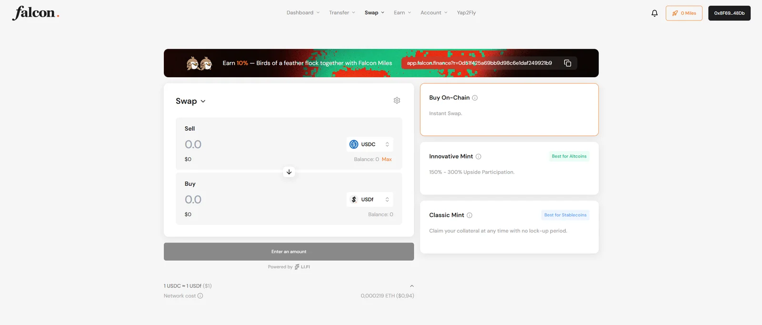Flip sell and buy tokens arrow
Screen dimensions: 762x325
point(289,172)
